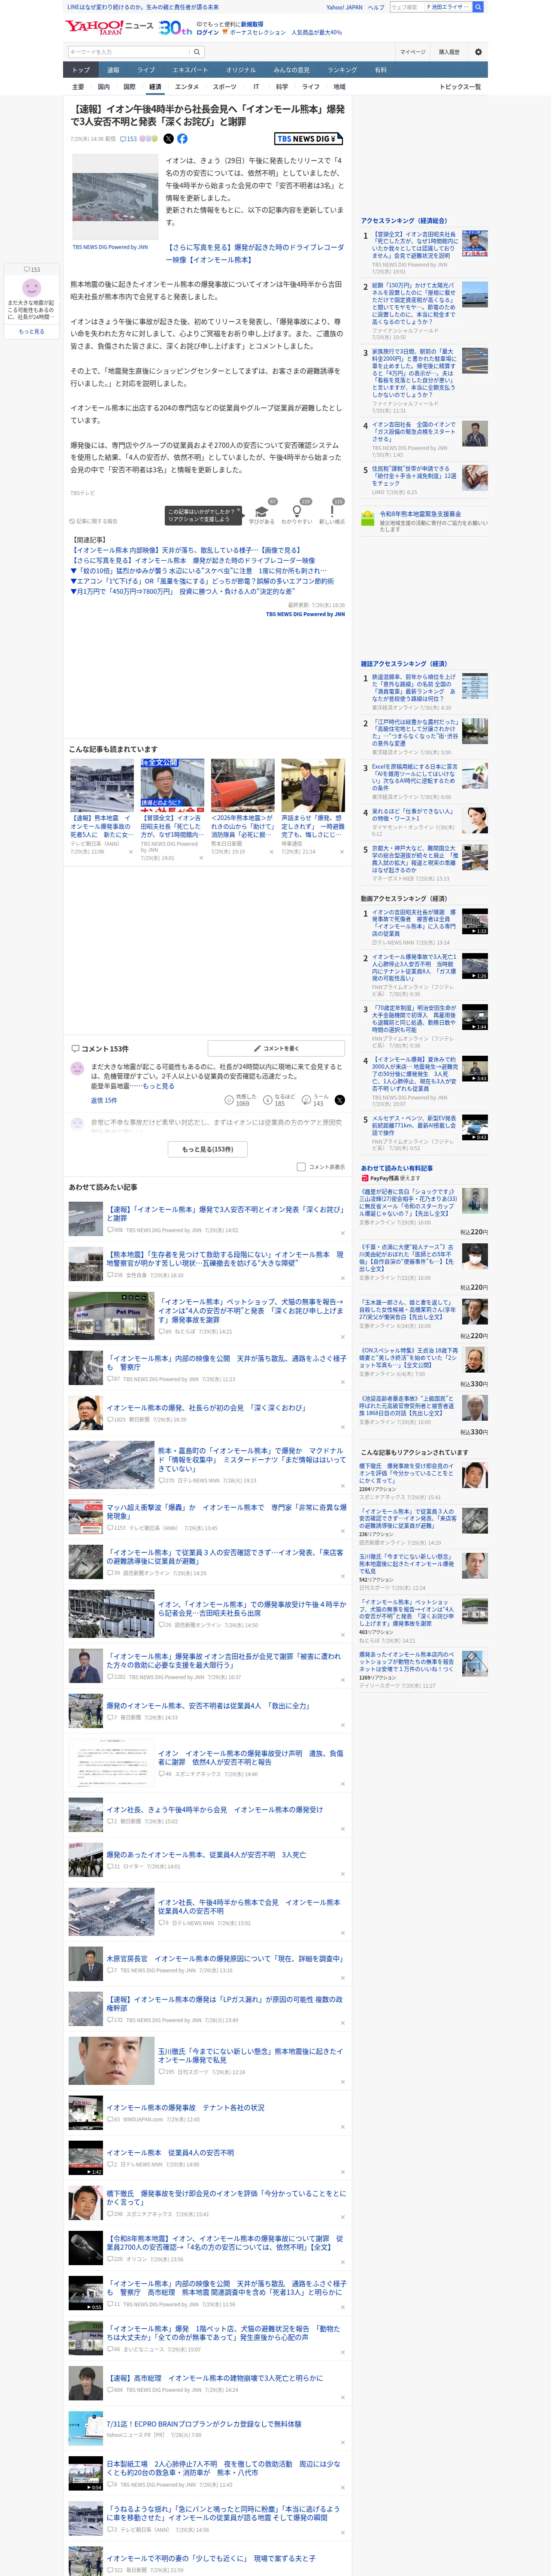Click the マイページ link
This screenshot has width=551, height=2576.
(x=412, y=52)
